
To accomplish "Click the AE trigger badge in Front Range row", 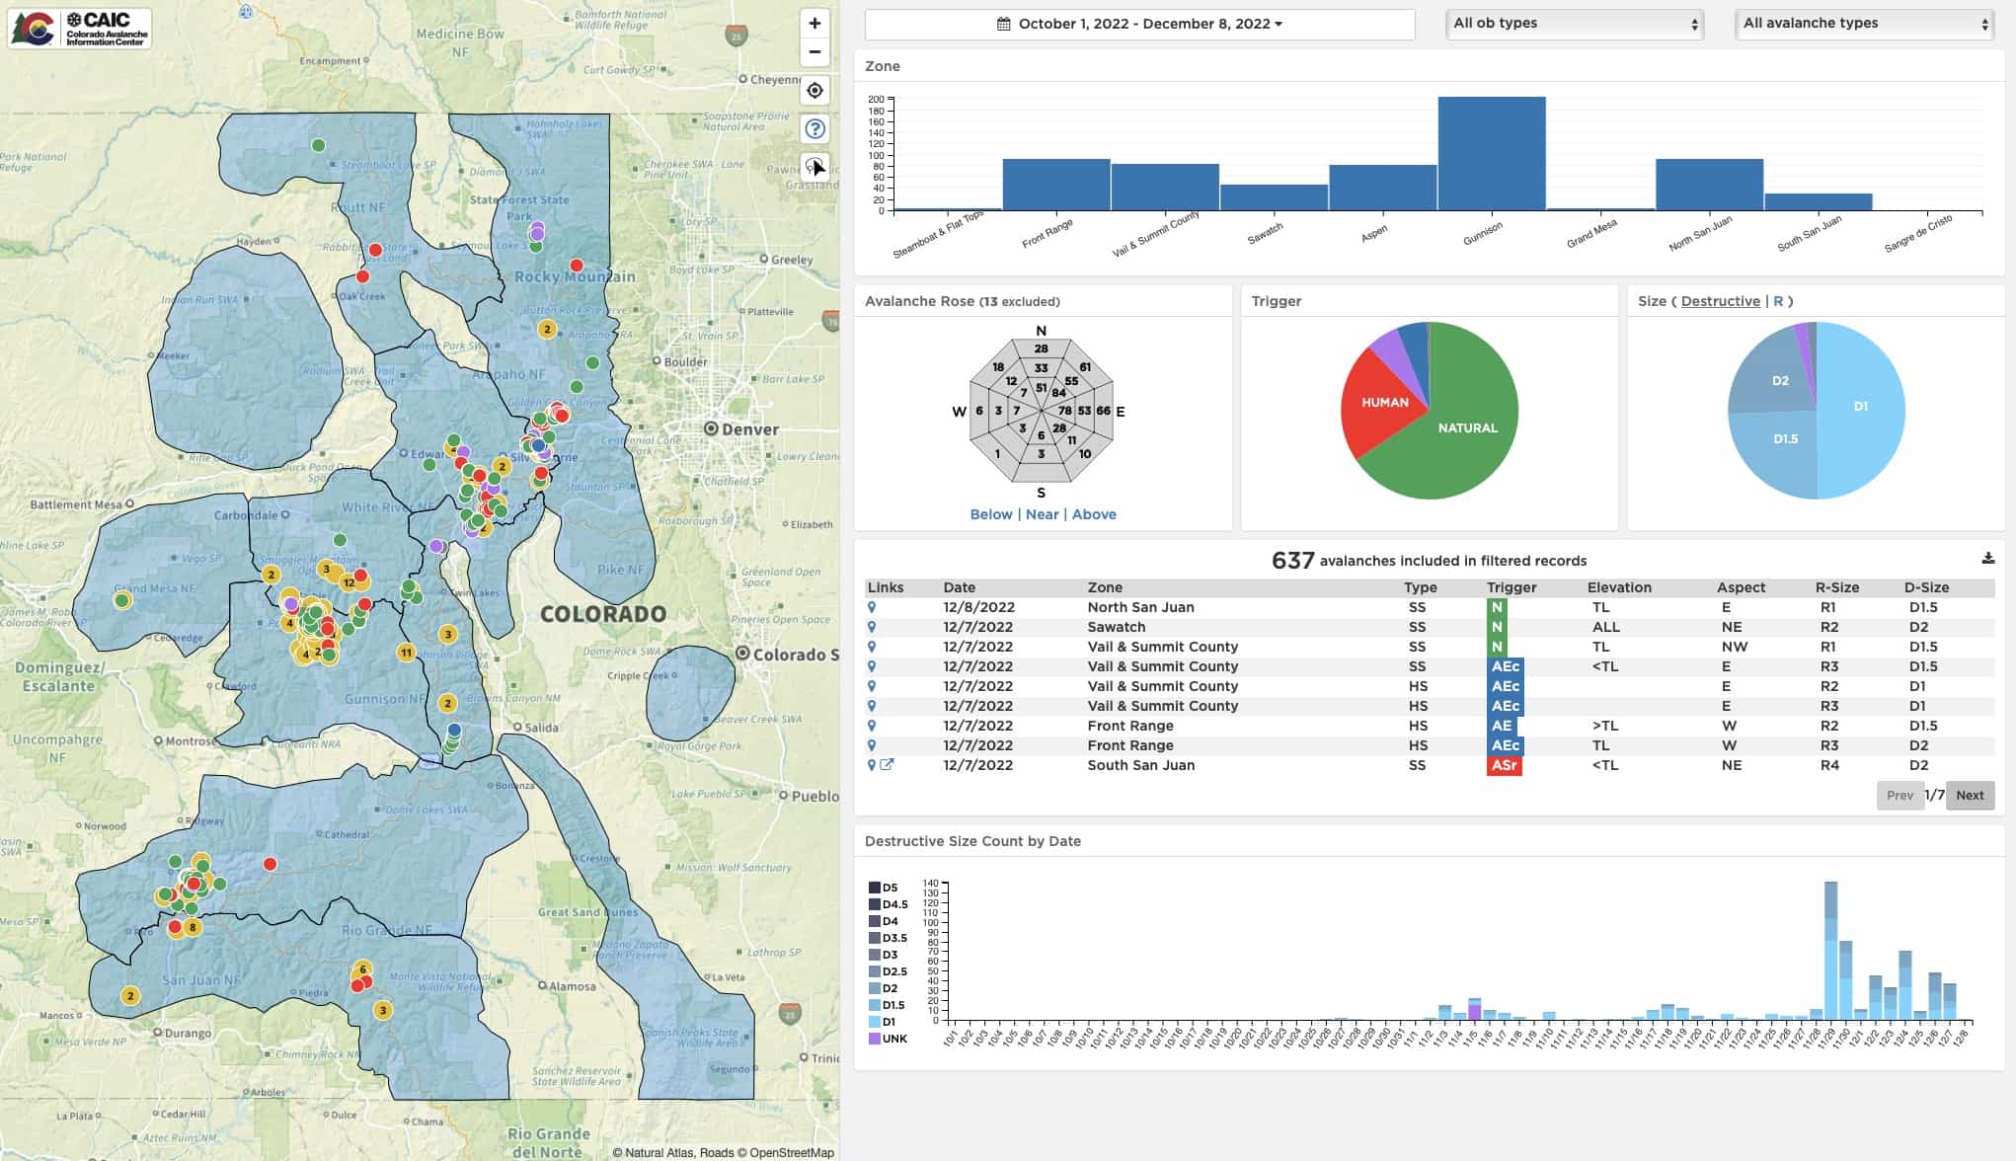I will click(x=1501, y=726).
